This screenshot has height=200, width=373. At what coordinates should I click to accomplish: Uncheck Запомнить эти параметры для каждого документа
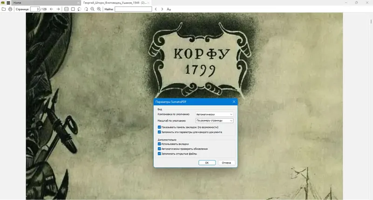pos(159,132)
